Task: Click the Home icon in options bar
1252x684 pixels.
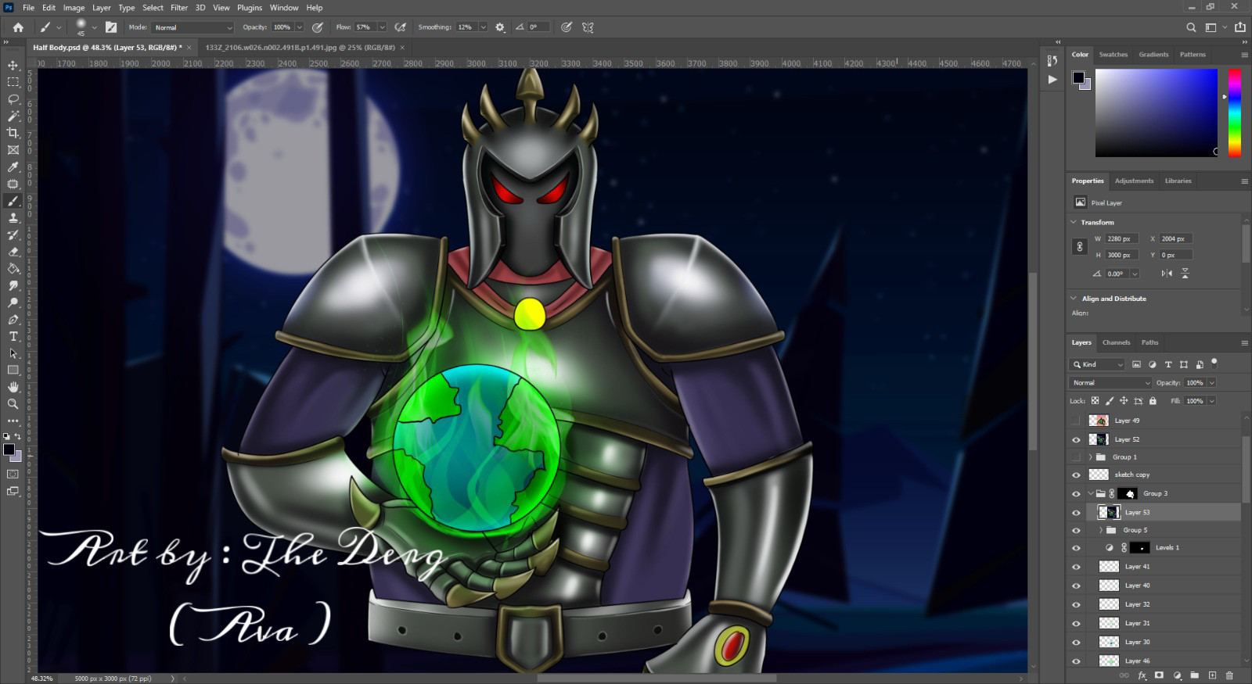Action: [18, 27]
